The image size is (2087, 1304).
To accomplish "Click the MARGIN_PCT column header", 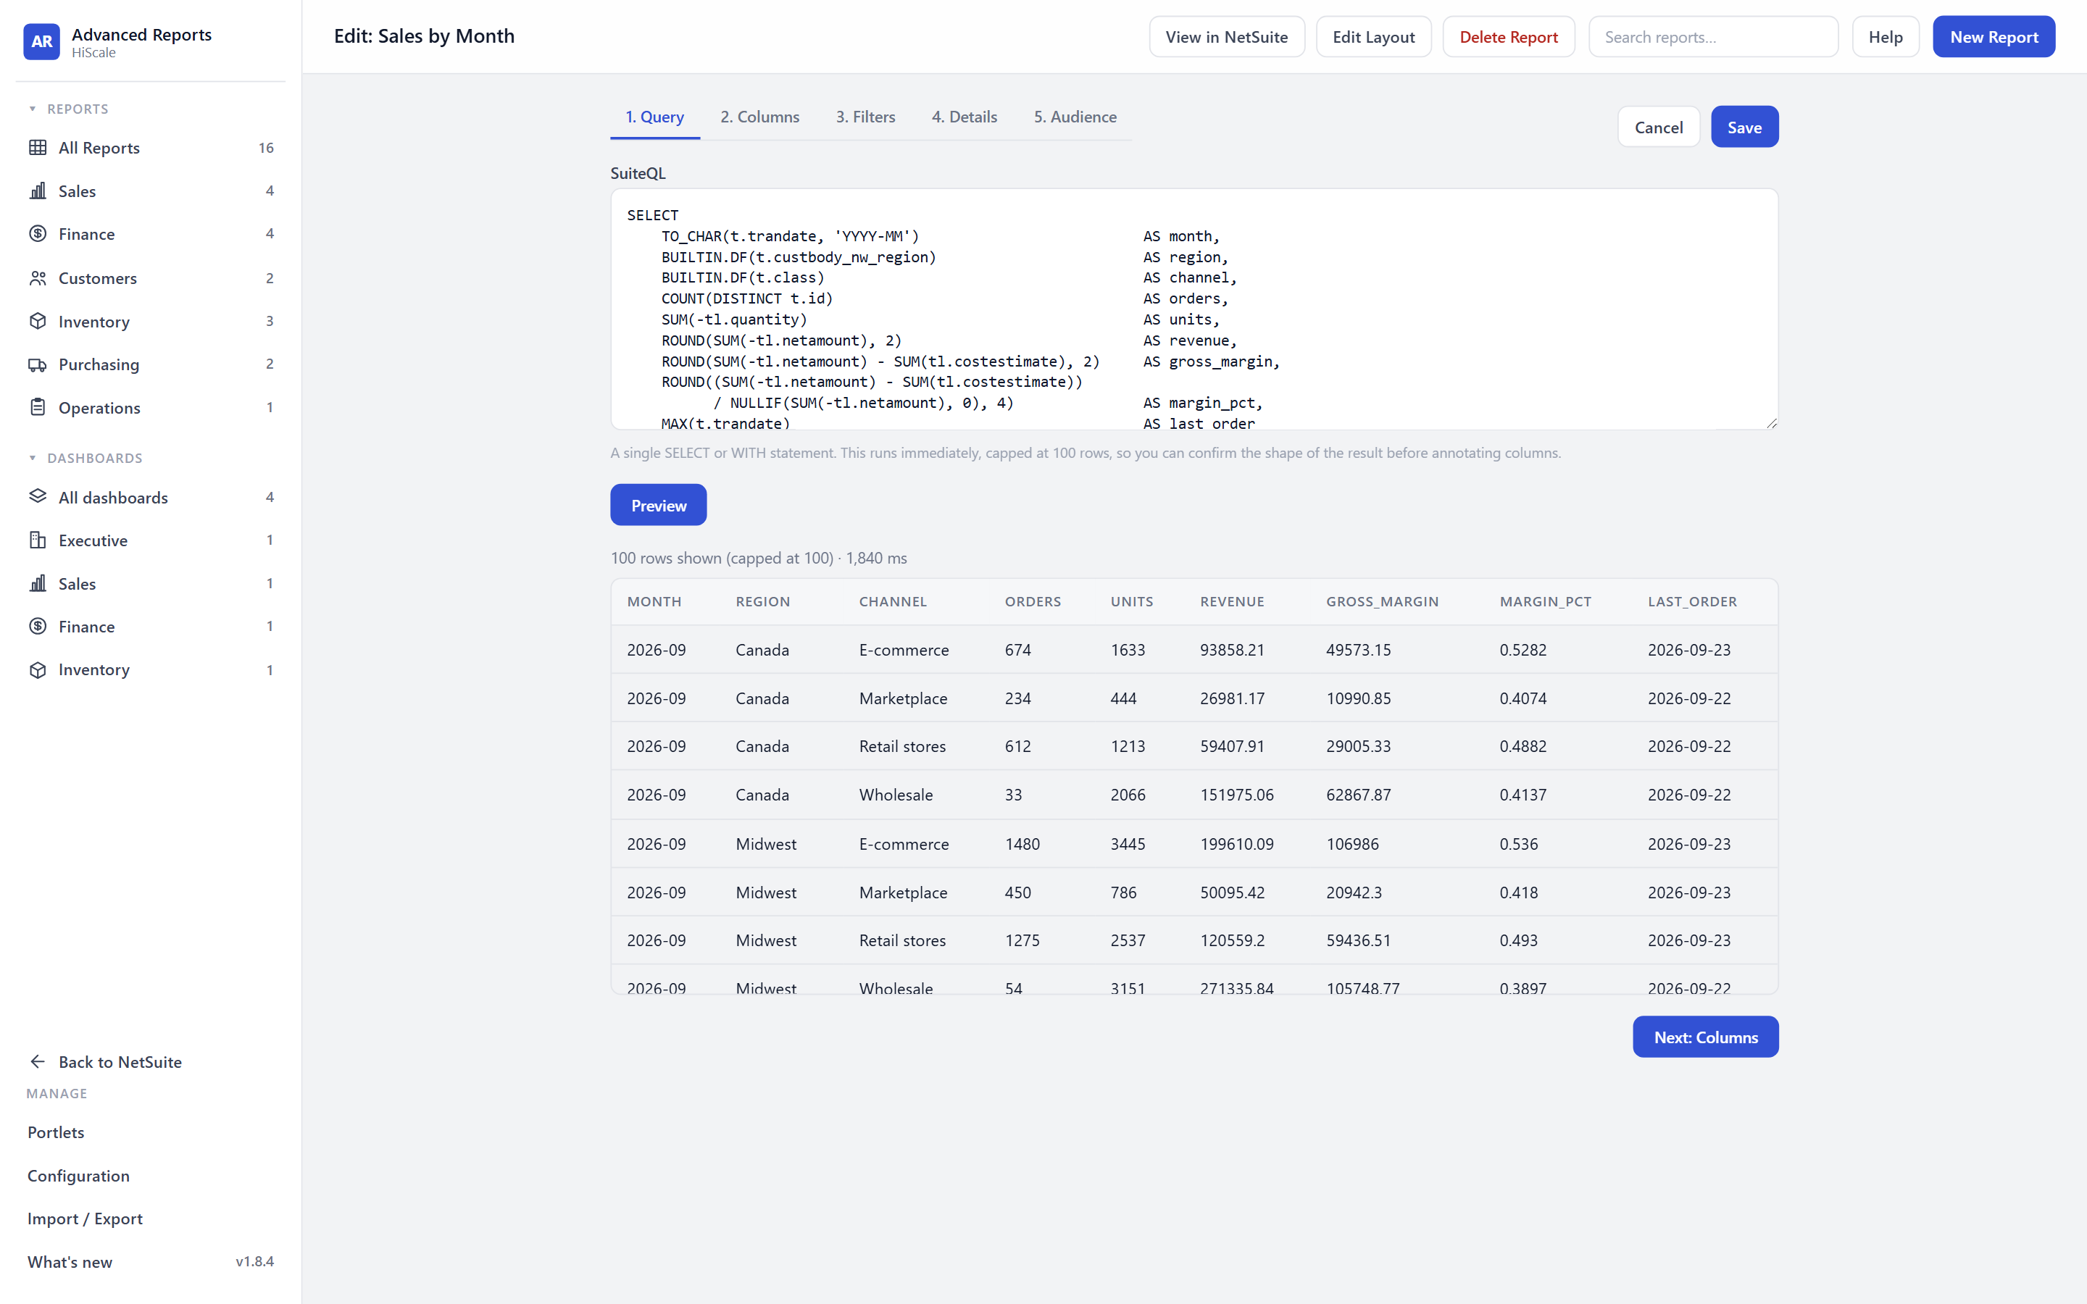I will coord(1544,601).
